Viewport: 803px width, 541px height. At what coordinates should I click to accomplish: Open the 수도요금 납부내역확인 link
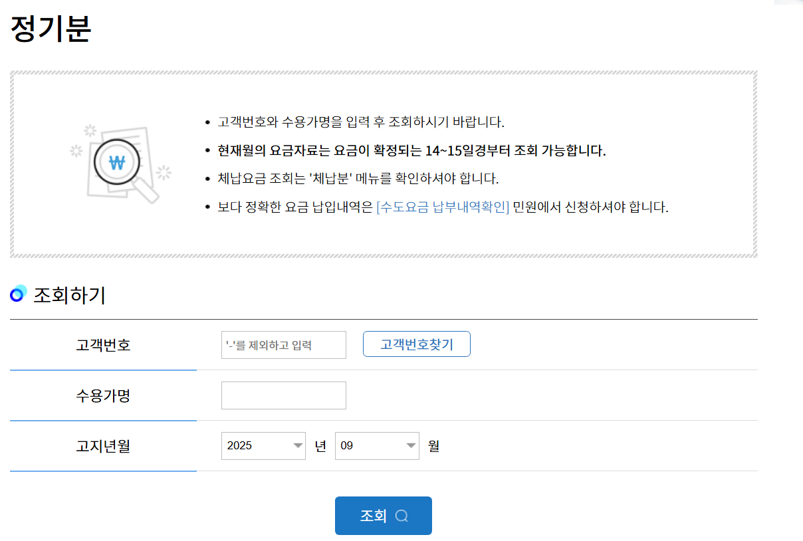click(443, 207)
